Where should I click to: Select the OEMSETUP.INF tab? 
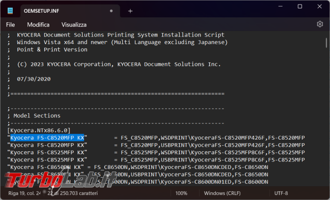pos(70,11)
